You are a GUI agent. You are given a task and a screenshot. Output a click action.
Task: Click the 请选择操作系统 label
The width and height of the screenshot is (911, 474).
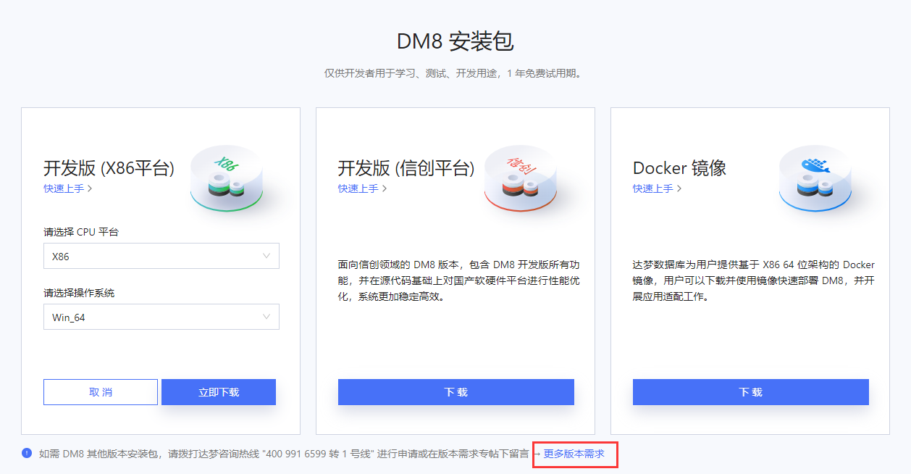(x=79, y=293)
